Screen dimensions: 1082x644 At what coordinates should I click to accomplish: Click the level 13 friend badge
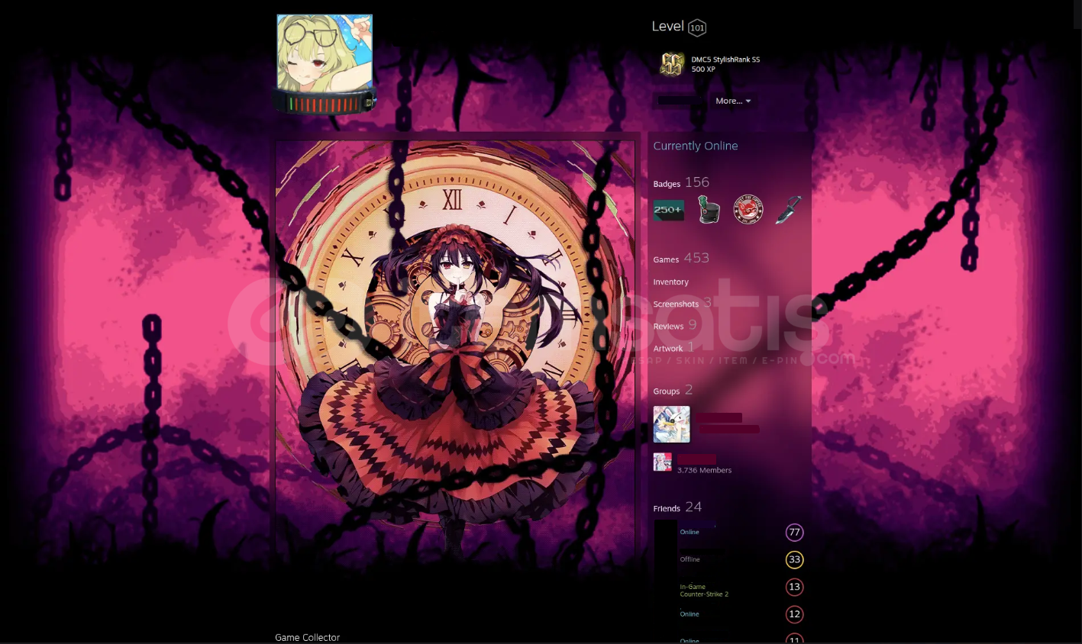click(x=795, y=587)
